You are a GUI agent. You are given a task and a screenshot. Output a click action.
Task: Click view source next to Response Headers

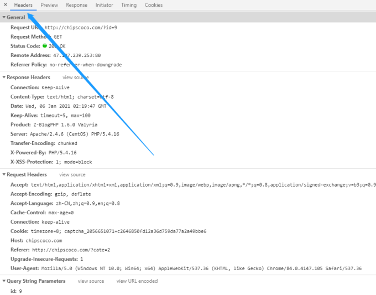pyautogui.click(x=76, y=77)
